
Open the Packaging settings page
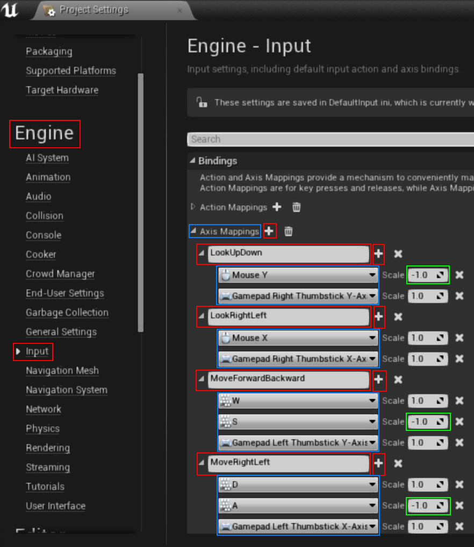[49, 51]
